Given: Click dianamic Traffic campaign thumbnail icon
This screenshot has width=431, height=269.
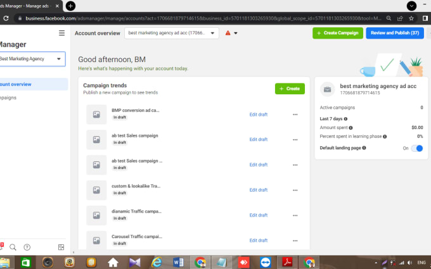Looking at the screenshot, I should pyautogui.click(x=96, y=215).
